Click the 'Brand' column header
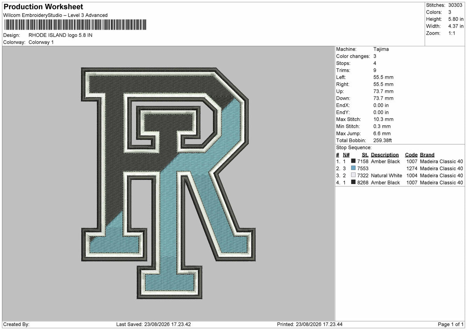Screen dimensions: 467x330 pyautogui.click(x=427, y=154)
